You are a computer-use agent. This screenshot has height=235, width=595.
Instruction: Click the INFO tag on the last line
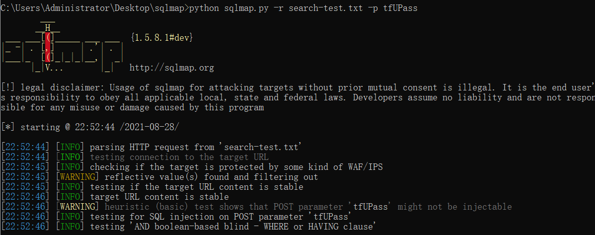click(70, 227)
